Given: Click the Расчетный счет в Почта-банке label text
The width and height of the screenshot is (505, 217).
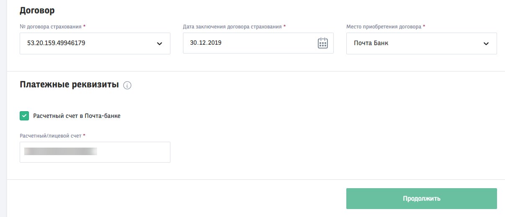Looking at the screenshot, I should 77,116.
